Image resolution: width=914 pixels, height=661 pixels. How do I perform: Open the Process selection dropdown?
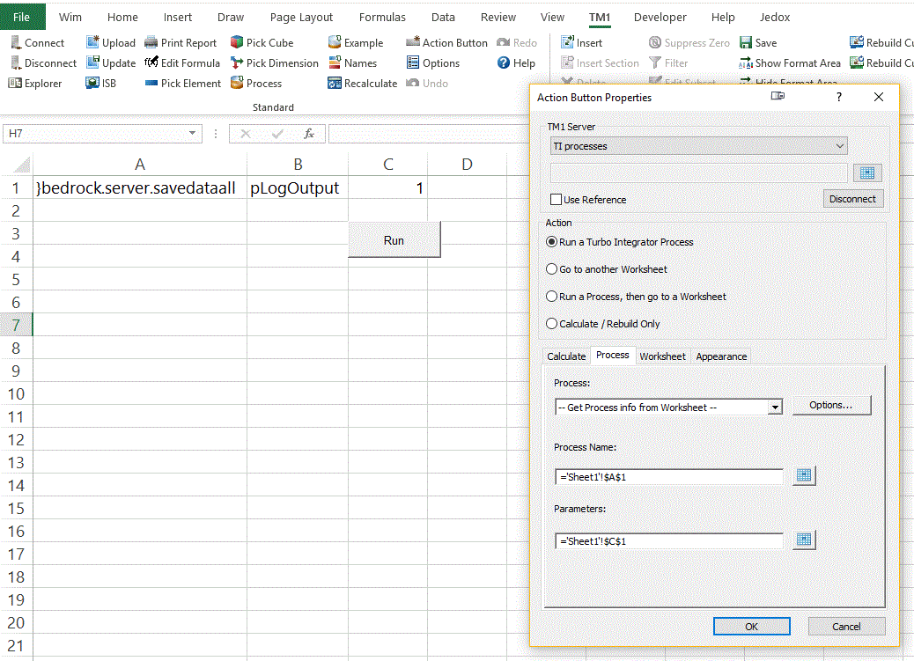[x=775, y=408]
